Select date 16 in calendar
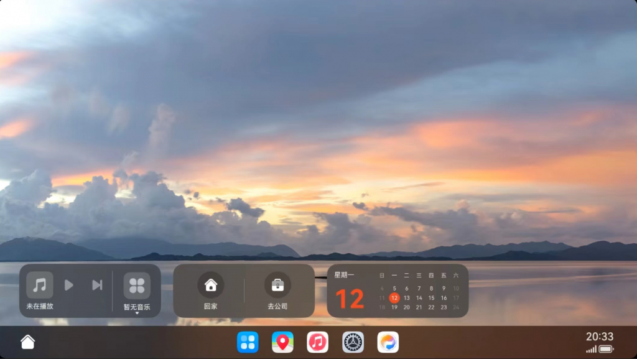This screenshot has height=359, width=637. click(x=444, y=297)
